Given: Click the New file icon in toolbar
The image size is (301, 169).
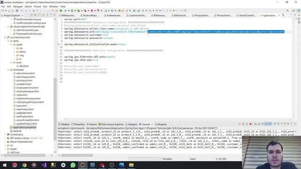Looking at the screenshot, I should coord(3,11).
